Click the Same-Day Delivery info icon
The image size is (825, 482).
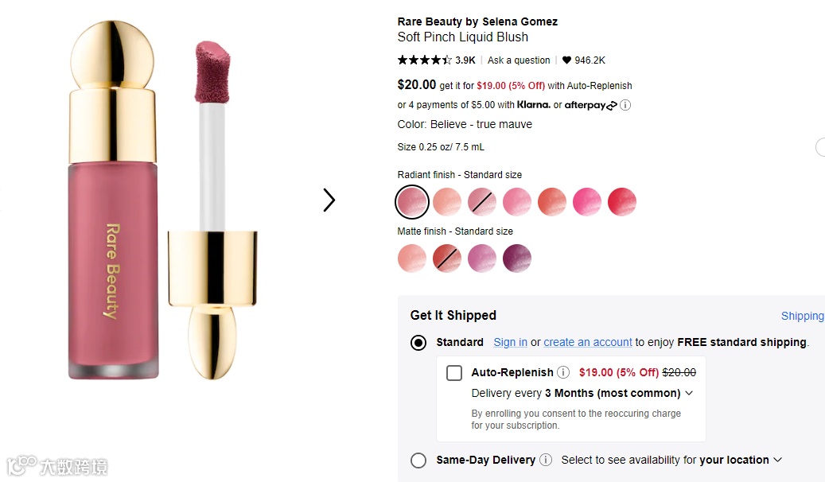(546, 460)
